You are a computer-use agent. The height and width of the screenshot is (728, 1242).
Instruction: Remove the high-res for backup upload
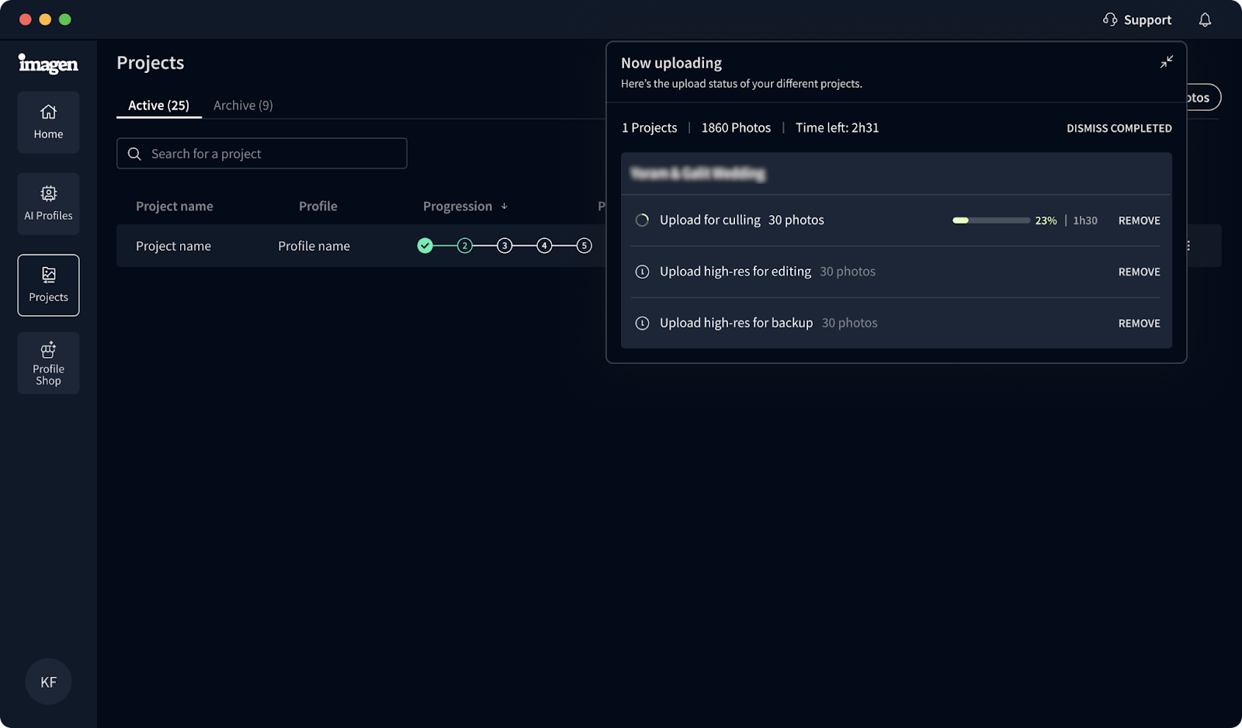(1139, 323)
